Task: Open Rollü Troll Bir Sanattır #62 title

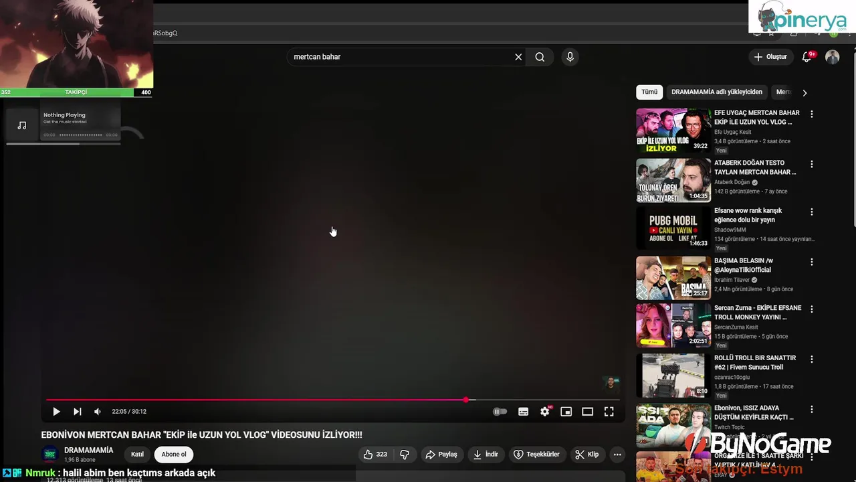Action: [x=755, y=363]
